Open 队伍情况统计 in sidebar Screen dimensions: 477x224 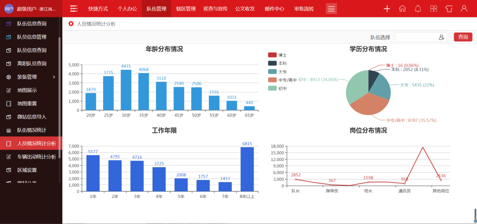tap(32, 130)
